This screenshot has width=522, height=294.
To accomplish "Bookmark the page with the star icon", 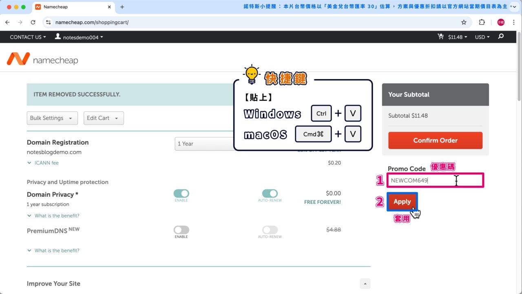I will coord(464,22).
